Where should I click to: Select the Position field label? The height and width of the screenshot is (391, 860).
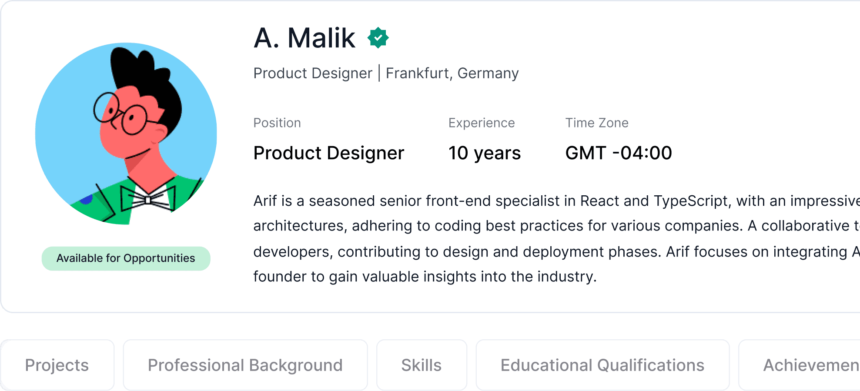[x=277, y=123]
